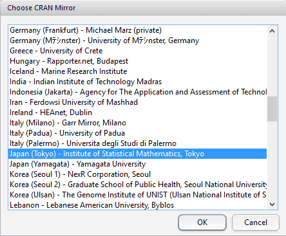This screenshot has width=286, height=236.
Task: Select Italy (Padua) - University of Padua
Action: 137,133
